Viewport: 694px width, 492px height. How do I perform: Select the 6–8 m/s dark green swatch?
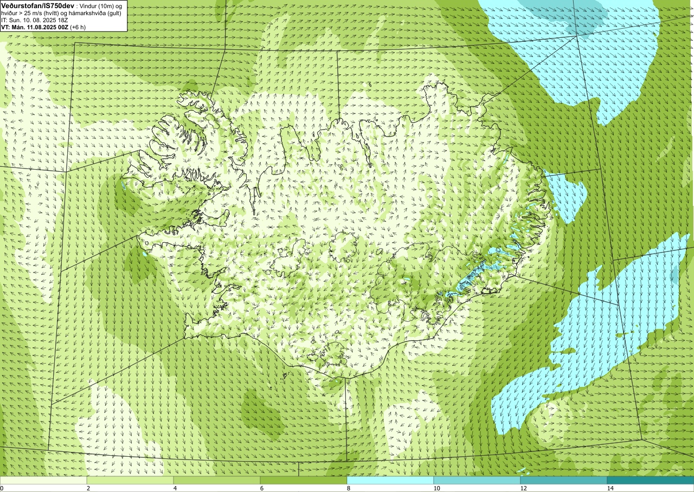coord(304,480)
